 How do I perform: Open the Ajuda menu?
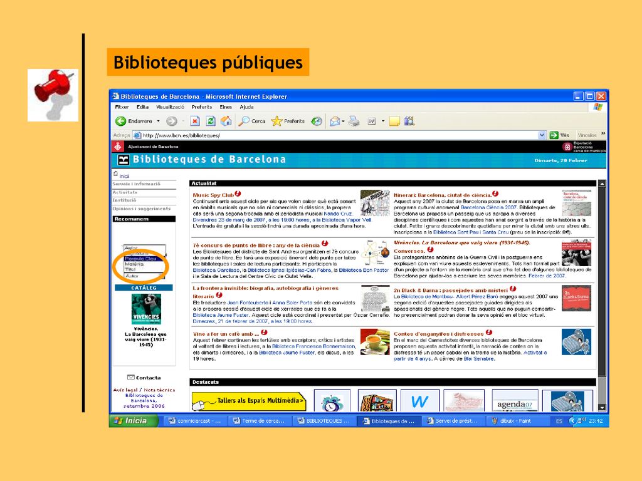246,107
